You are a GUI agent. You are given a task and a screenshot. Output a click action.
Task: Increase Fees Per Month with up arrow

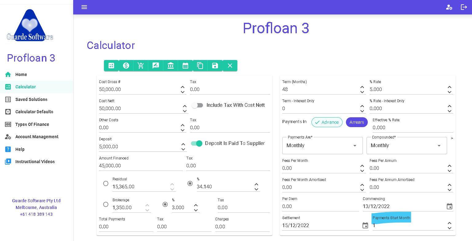pyautogui.click(x=362, y=166)
